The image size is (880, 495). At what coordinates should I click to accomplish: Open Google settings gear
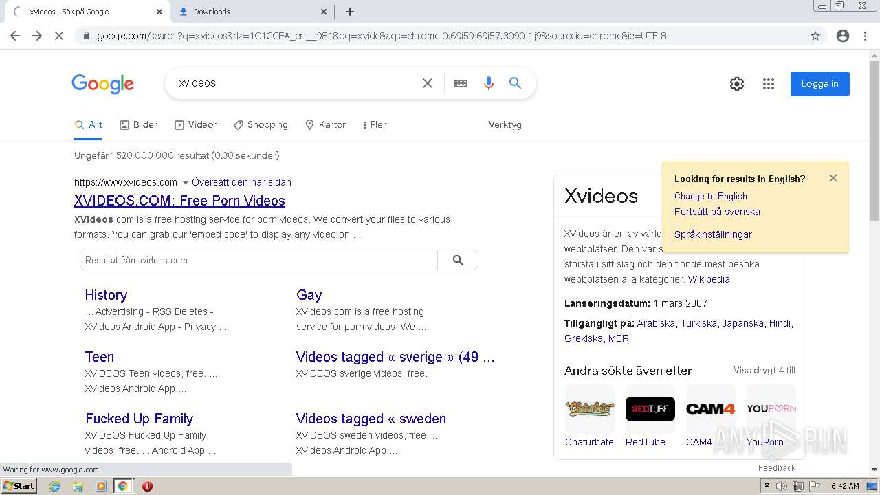(x=737, y=84)
